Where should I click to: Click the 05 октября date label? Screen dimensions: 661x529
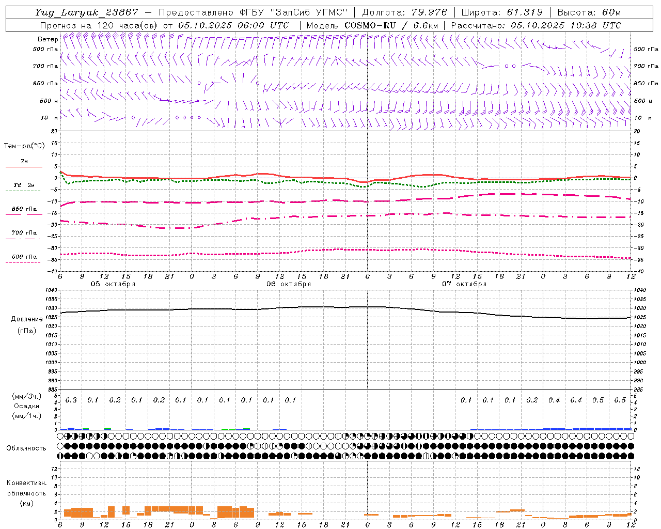coord(113,284)
